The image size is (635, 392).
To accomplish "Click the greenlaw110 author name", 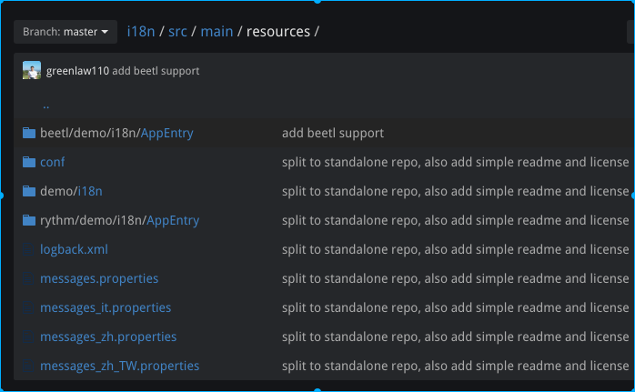I will 77,71.
